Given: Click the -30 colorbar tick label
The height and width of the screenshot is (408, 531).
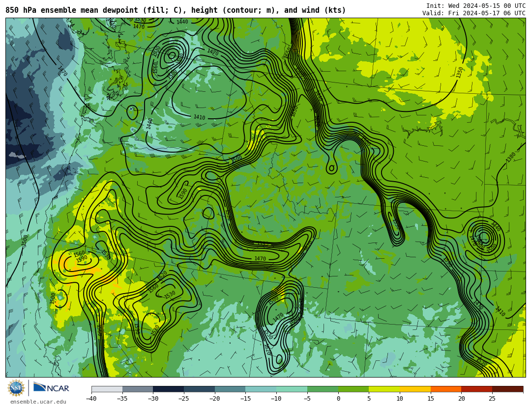Looking at the screenshot, I should (153, 399).
